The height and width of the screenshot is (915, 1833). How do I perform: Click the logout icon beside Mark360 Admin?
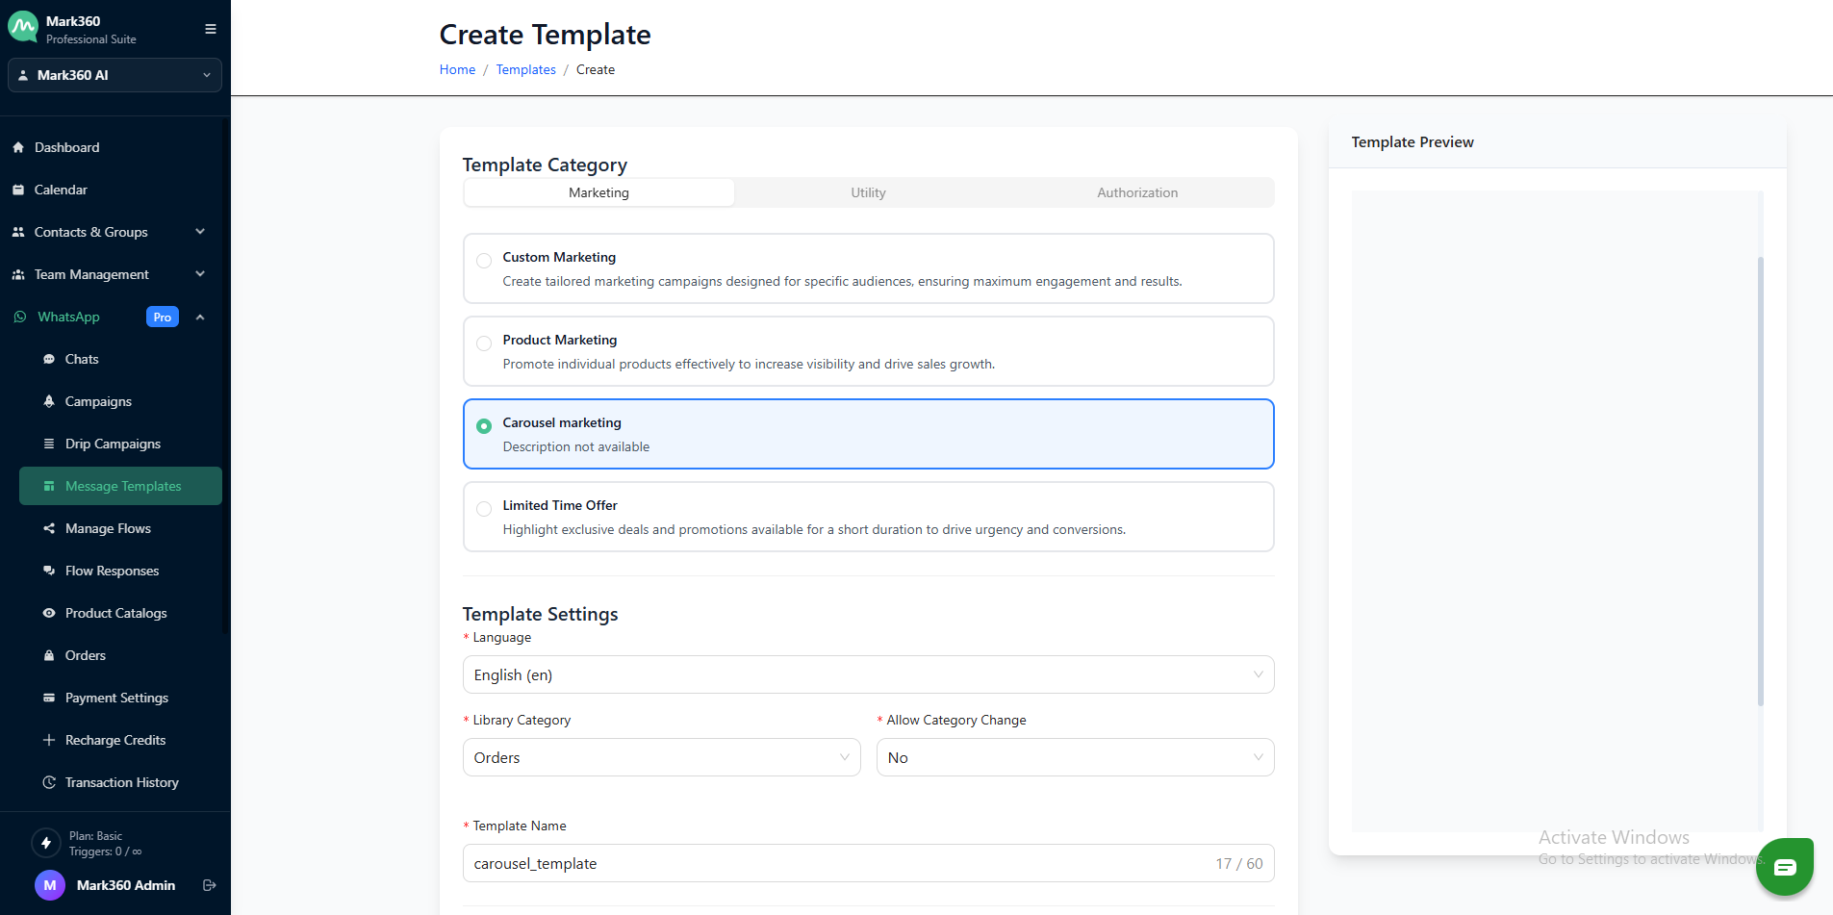tap(210, 885)
